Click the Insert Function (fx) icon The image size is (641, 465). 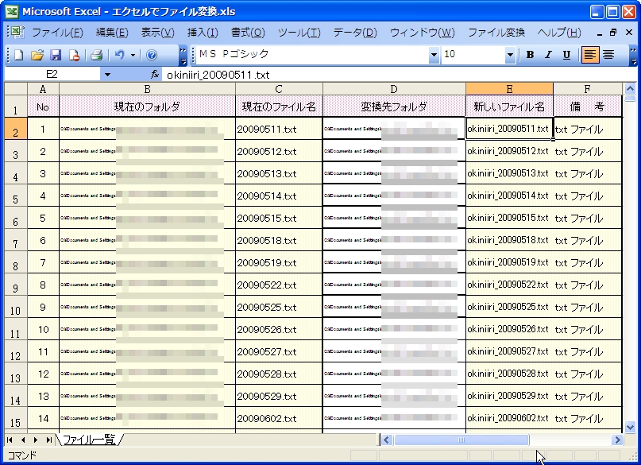coord(153,72)
